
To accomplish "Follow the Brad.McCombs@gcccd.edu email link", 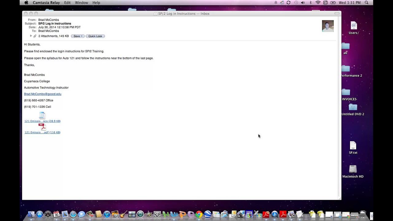I will tap(43, 94).
